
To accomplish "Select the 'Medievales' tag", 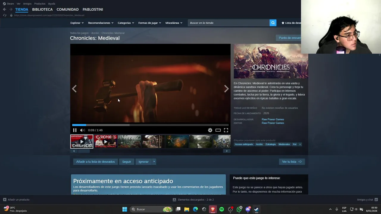I will pos(284,144).
